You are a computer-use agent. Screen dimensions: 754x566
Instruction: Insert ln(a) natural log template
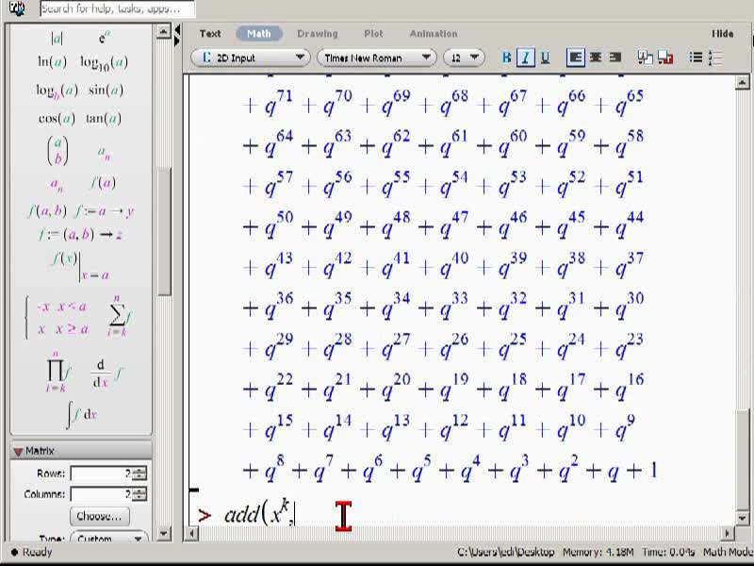click(x=53, y=62)
